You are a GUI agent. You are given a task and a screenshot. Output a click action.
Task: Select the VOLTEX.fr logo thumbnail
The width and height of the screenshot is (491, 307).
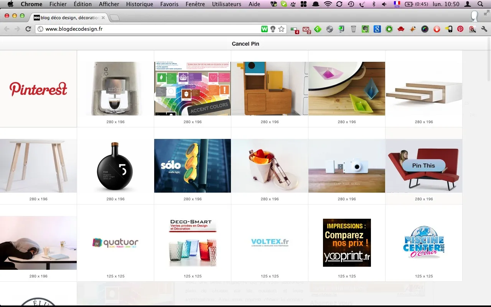point(270,243)
